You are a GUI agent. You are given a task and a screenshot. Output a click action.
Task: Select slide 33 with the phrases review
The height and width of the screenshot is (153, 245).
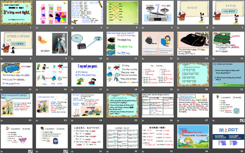158,136
